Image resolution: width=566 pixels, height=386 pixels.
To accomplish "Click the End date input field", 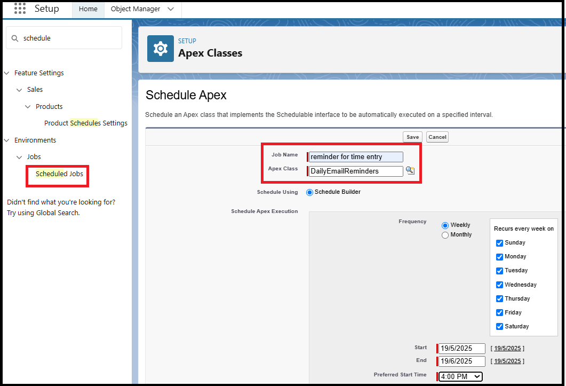I will coord(461,361).
